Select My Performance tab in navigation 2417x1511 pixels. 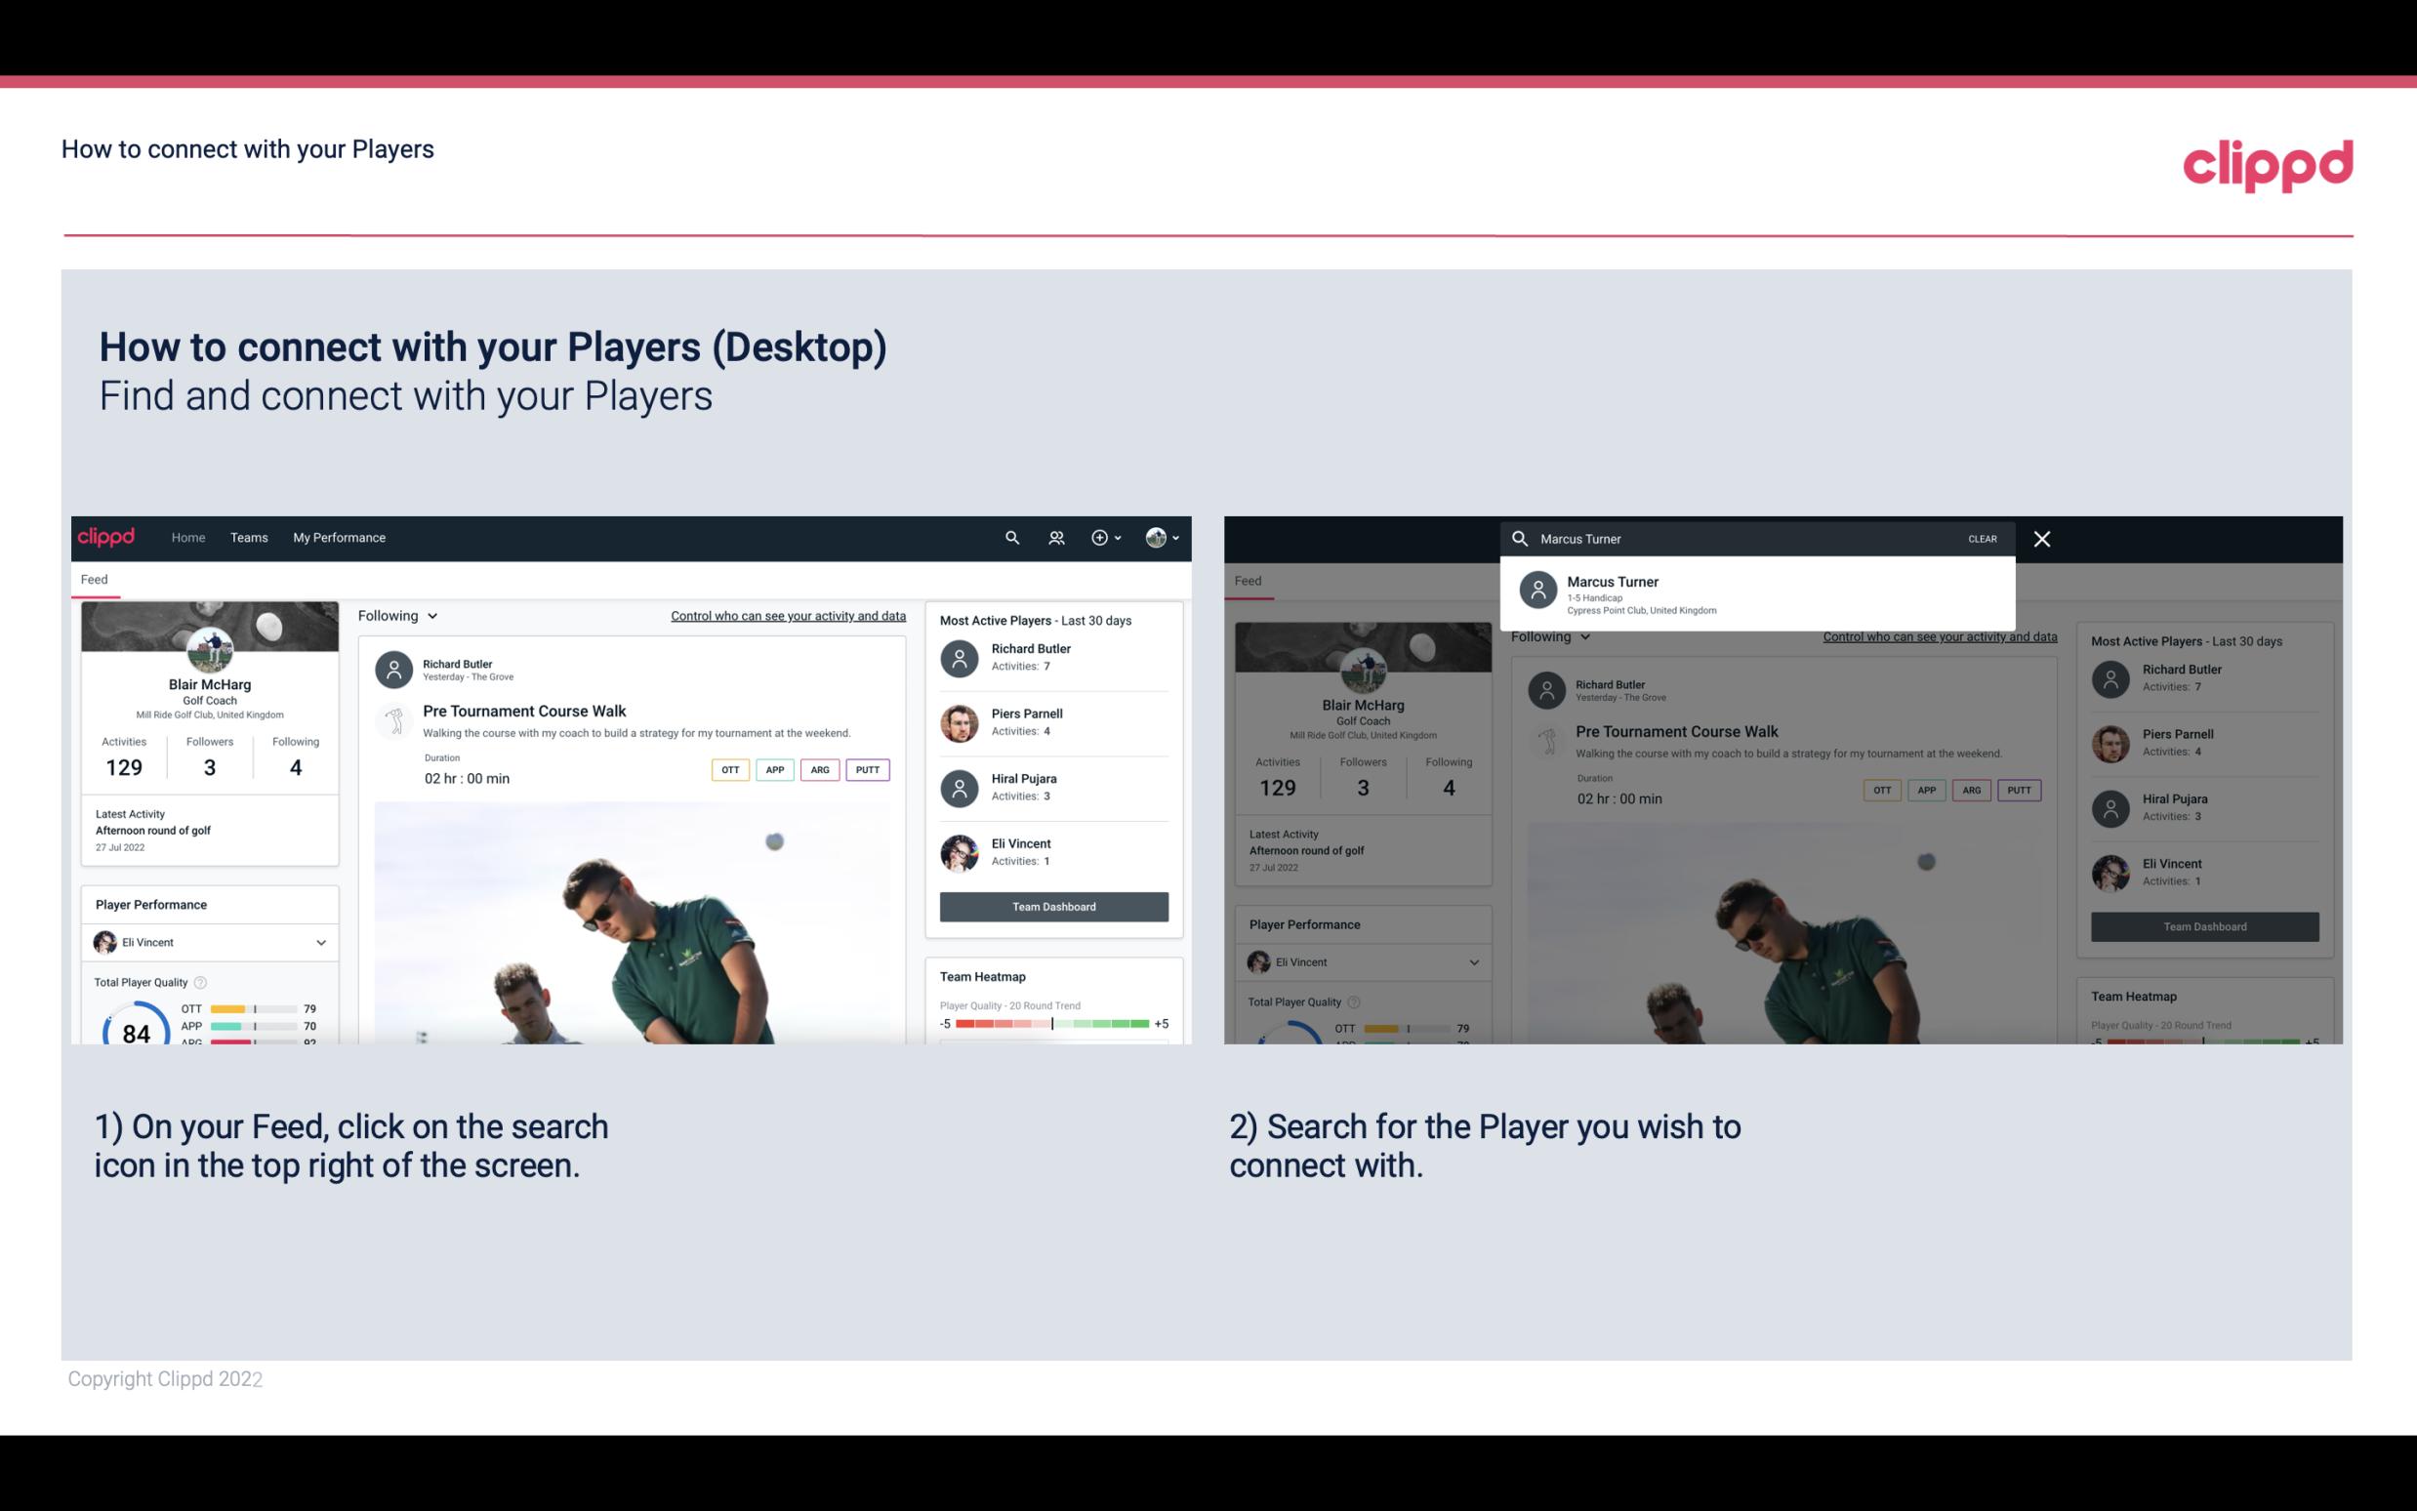point(340,536)
